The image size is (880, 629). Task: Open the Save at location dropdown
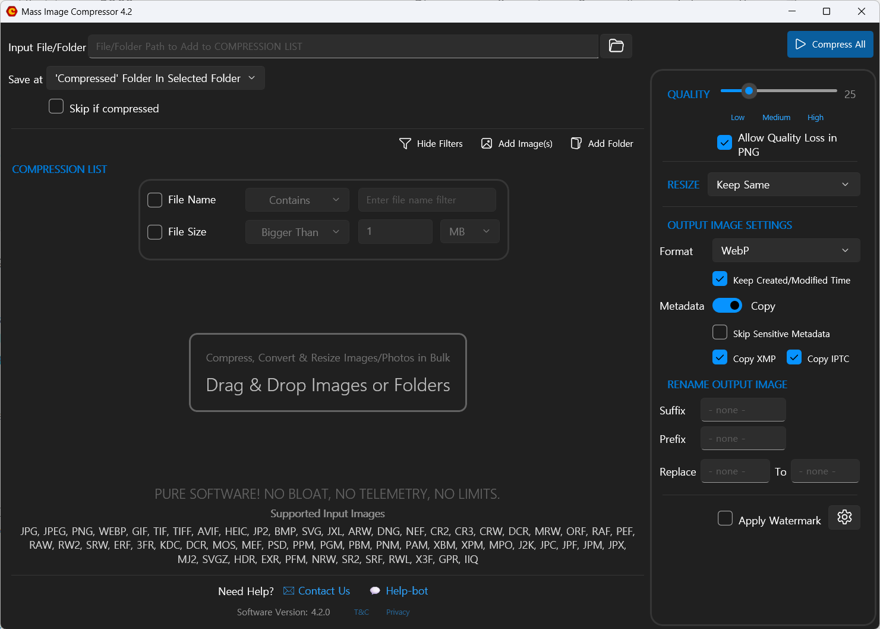(x=156, y=78)
